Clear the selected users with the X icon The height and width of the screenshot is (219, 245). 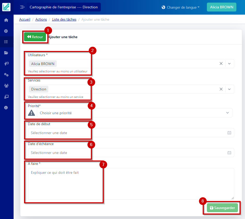point(221,64)
